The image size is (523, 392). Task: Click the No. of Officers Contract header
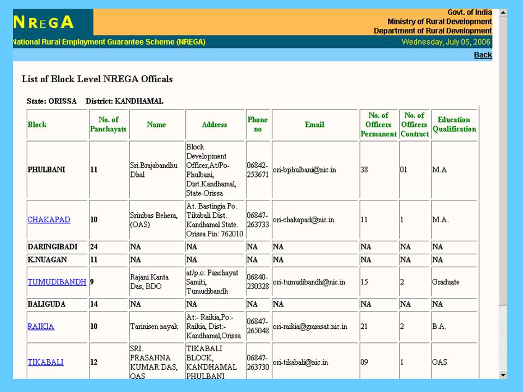point(414,125)
